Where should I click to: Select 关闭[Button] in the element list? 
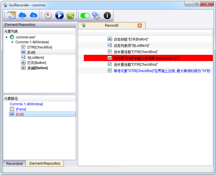point(37,68)
